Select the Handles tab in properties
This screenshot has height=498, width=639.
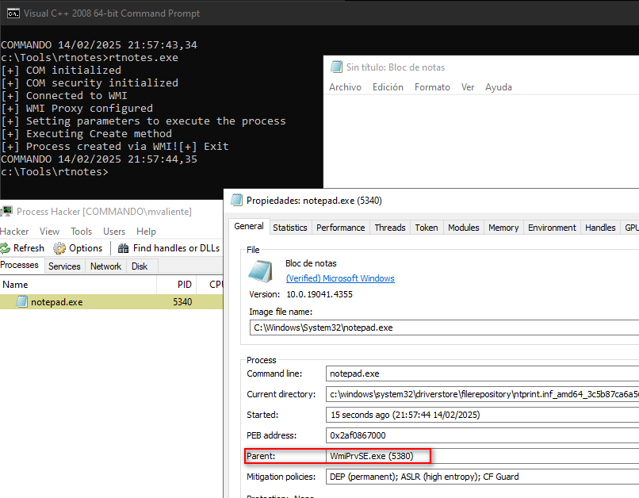tap(600, 228)
